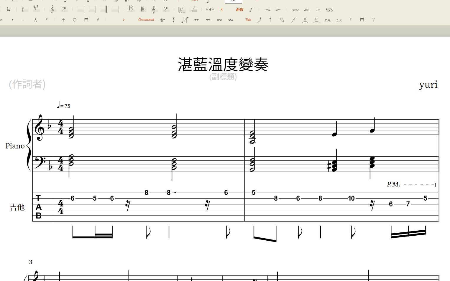Image resolution: width=450 pixels, height=281 pixels.
Task: Apply P.M. palm mute from toolbar
Action: click(328, 20)
